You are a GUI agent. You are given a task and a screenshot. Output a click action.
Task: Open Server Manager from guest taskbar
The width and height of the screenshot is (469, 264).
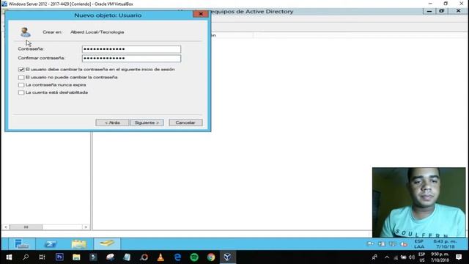pyautogui.click(x=21, y=244)
